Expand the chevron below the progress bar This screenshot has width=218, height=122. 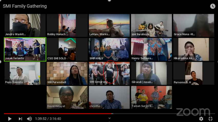[x=110, y=118]
